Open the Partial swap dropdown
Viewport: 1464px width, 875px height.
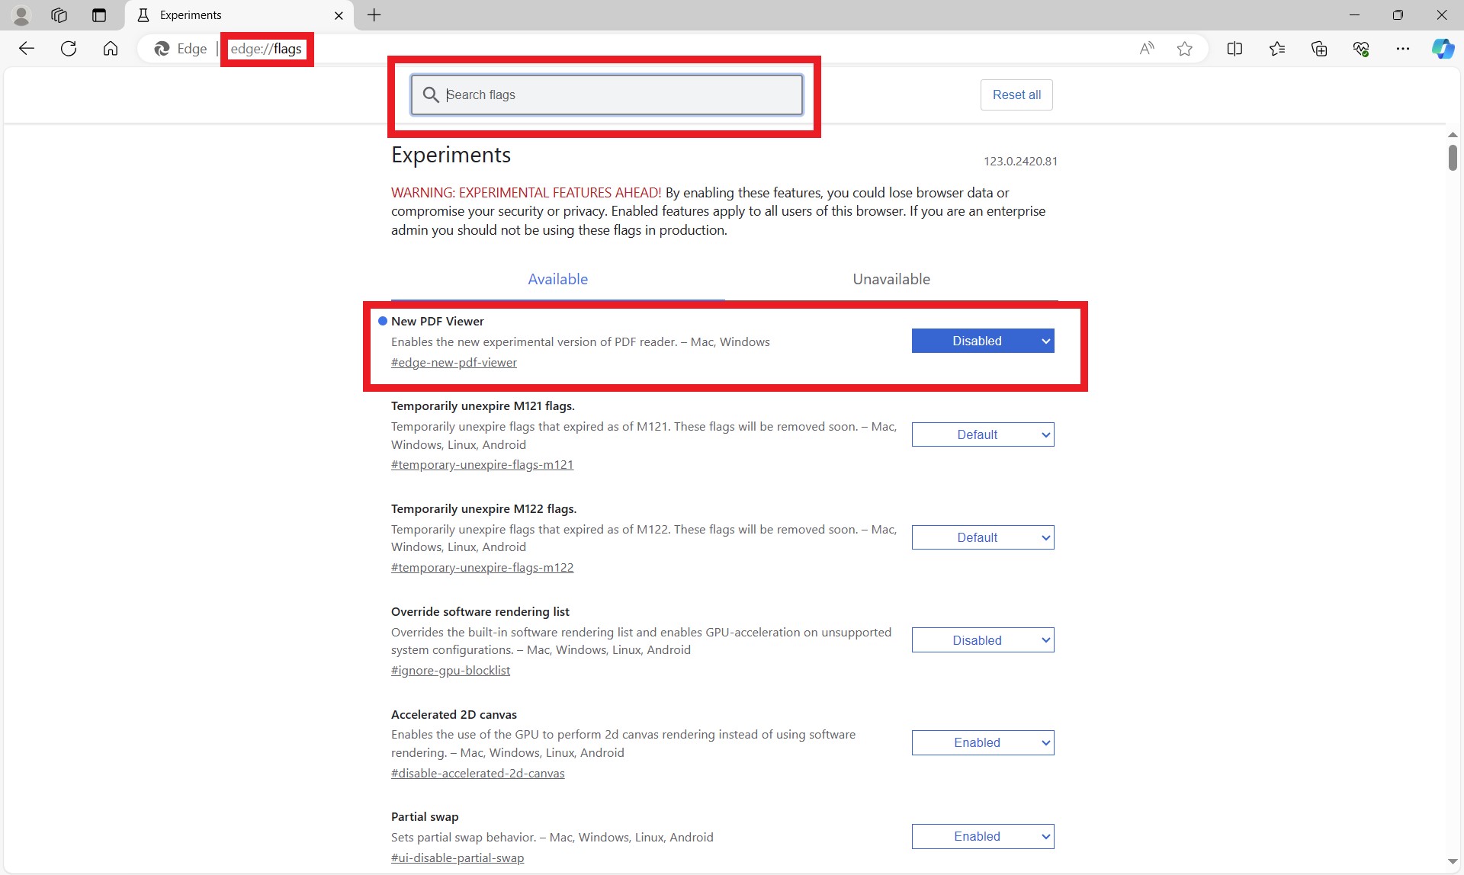(x=982, y=835)
